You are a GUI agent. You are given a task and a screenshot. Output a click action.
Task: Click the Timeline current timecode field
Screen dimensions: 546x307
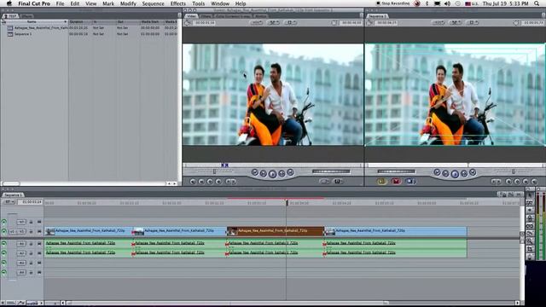coord(31,202)
